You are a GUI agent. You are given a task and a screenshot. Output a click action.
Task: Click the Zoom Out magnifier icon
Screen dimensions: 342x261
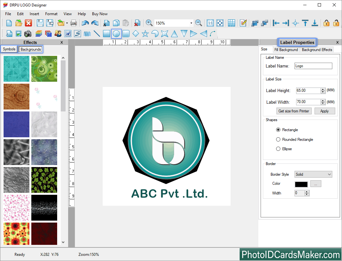199,23
